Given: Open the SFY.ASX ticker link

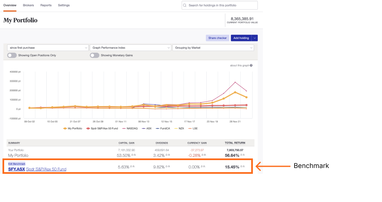Looking at the screenshot, I should point(17,169).
